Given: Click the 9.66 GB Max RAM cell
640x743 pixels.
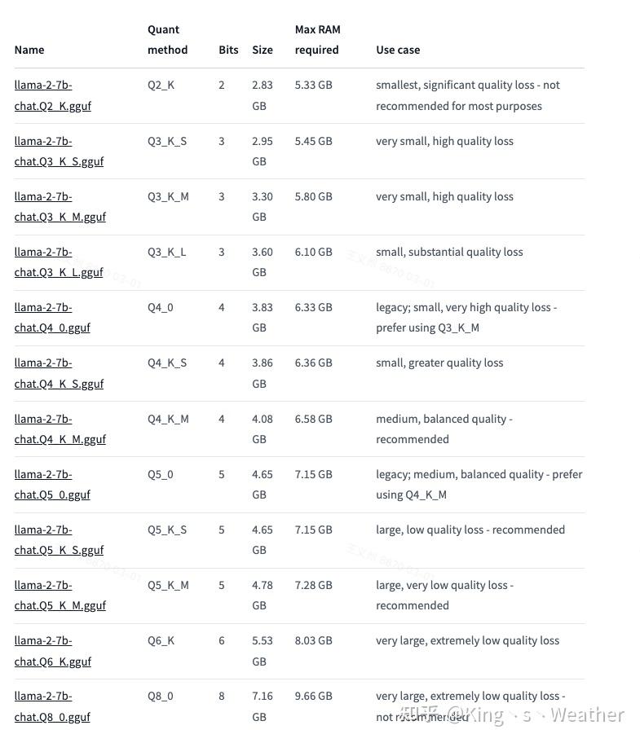Looking at the screenshot, I should 314,697.
